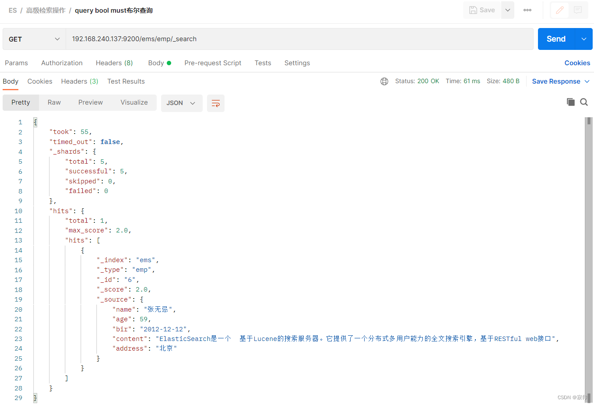The height and width of the screenshot is (404, 594).
Task: Collapse the "hits" array bracket on line 13
Action: click(x=98, y=240)
